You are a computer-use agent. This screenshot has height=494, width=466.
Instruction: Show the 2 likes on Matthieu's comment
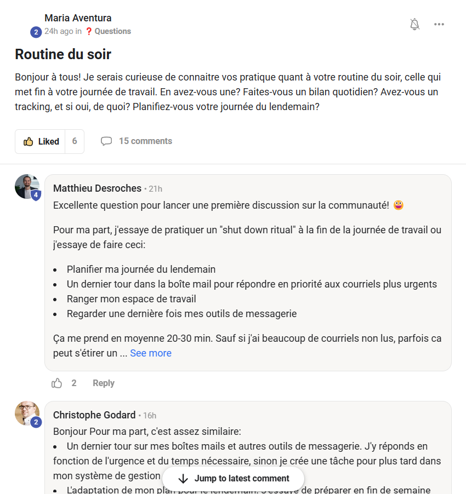click(74, 383)
